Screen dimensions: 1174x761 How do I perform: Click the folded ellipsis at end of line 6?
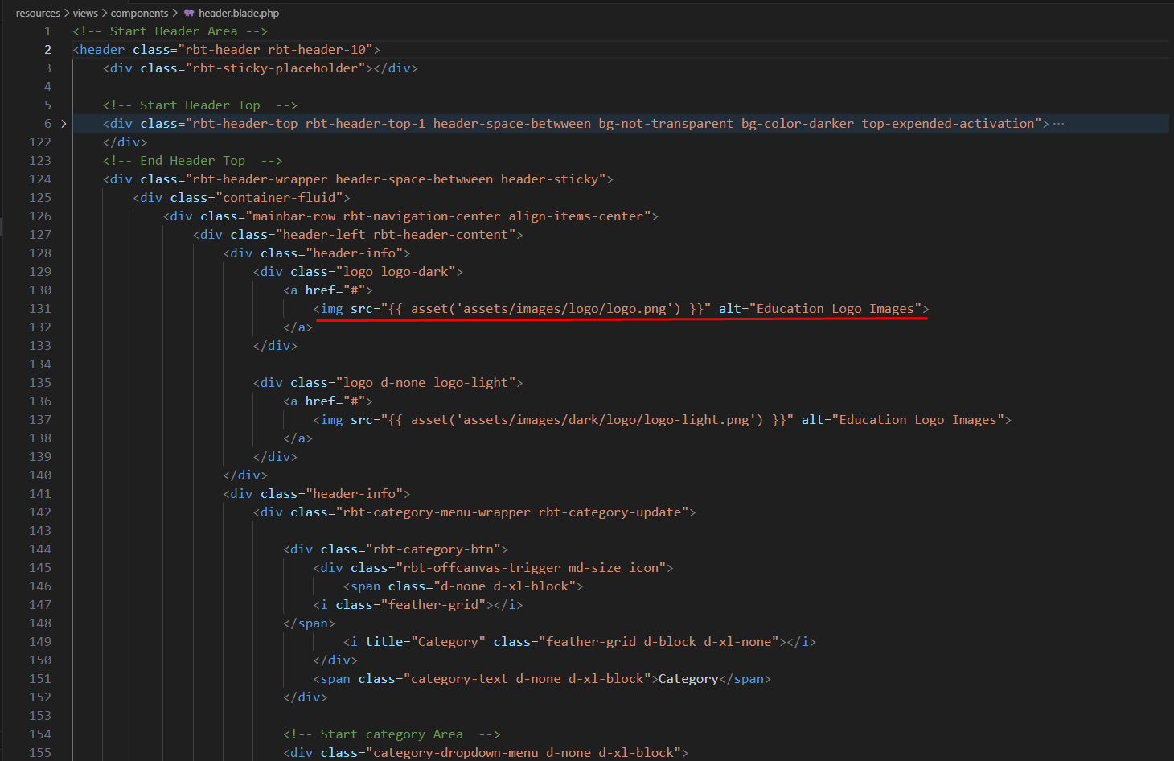click(x=1058, y=124)
